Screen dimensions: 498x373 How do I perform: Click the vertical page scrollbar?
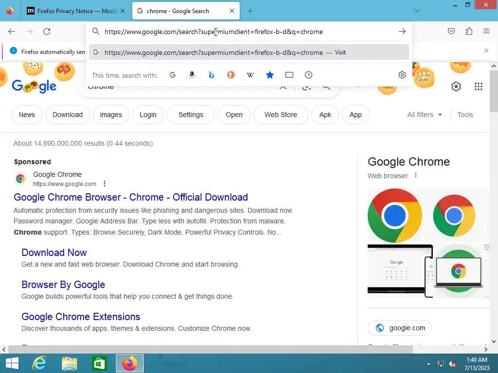[494, 91]
